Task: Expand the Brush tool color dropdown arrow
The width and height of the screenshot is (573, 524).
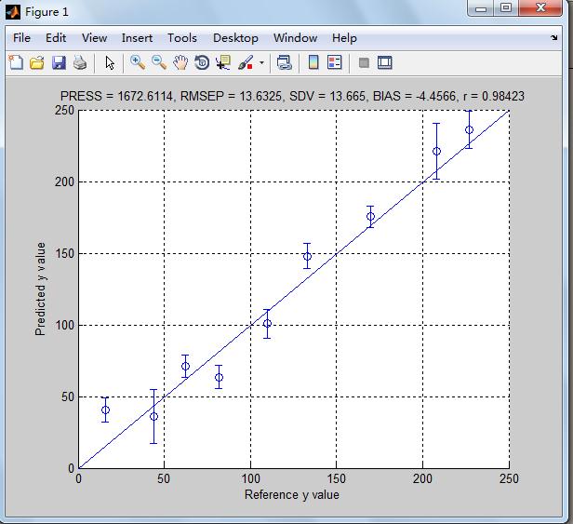Action: click(x=261, y=63)
